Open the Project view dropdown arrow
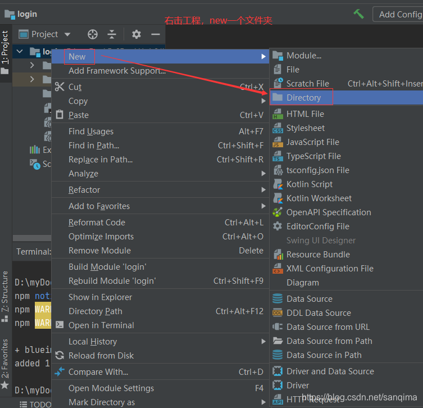This screenshot has width=423, height=408. 67,34
